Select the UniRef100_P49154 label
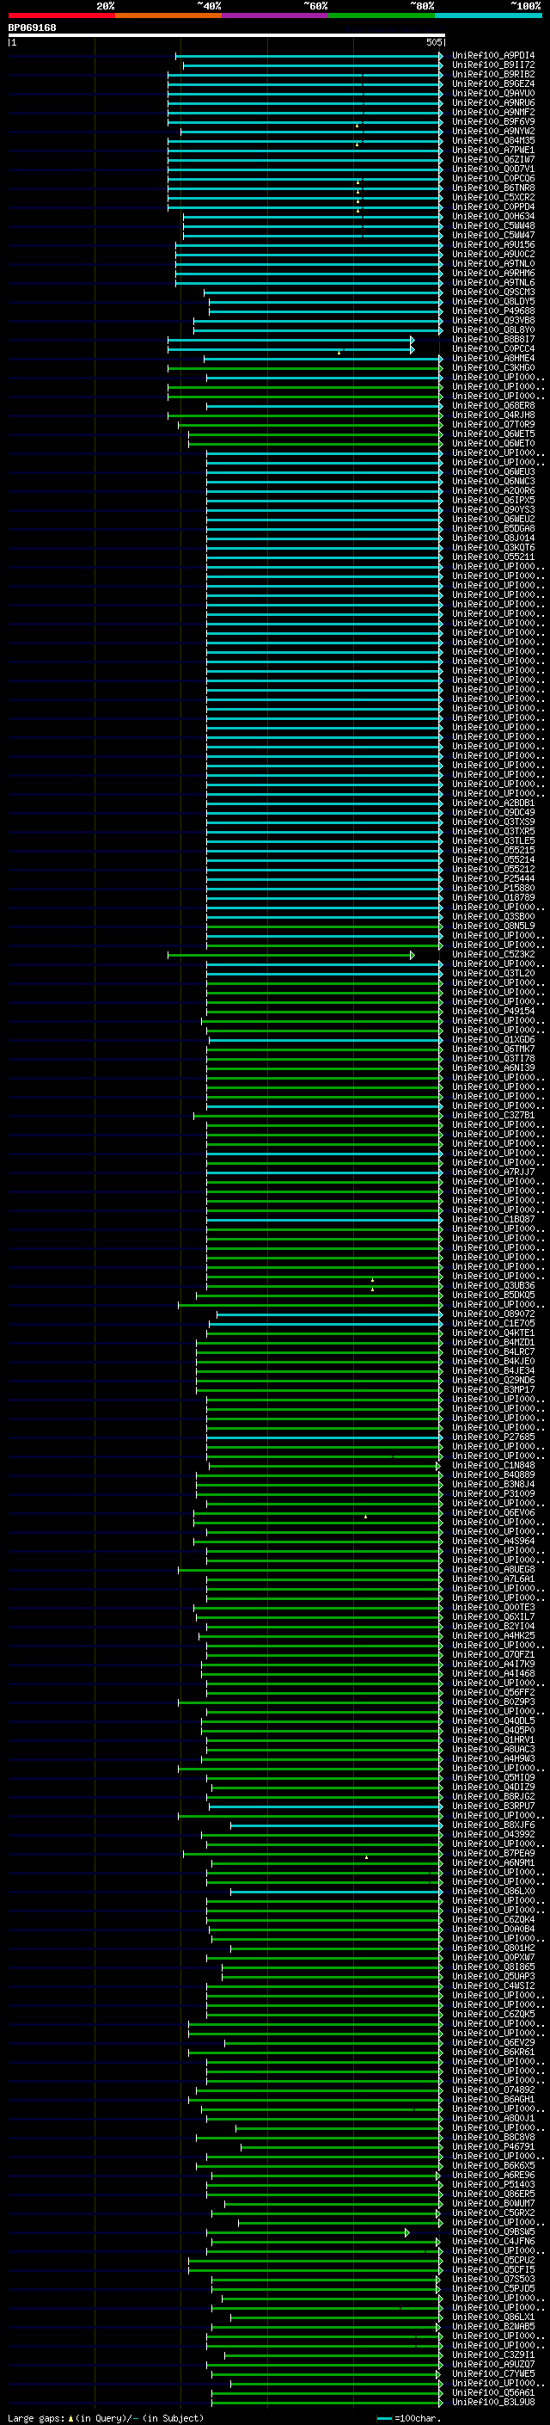 [492, 1011]
